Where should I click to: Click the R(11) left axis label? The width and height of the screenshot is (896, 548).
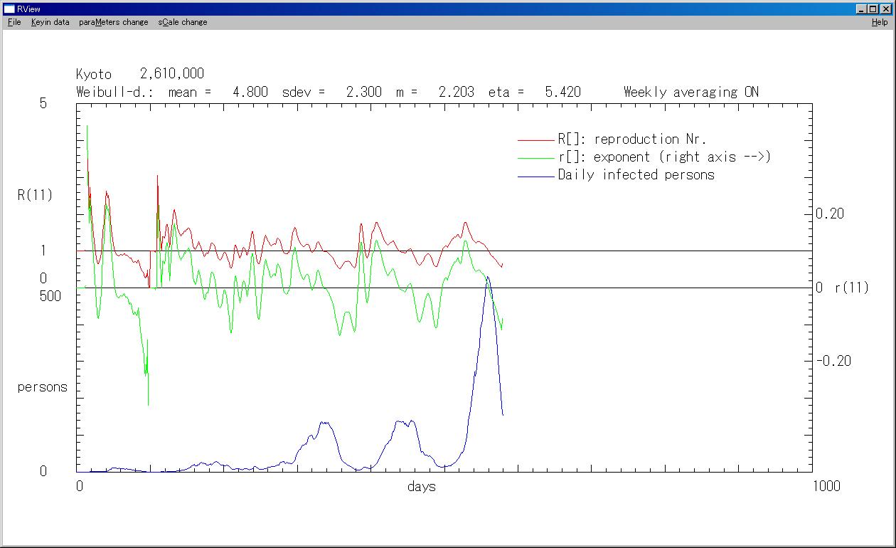pos(35,195)
